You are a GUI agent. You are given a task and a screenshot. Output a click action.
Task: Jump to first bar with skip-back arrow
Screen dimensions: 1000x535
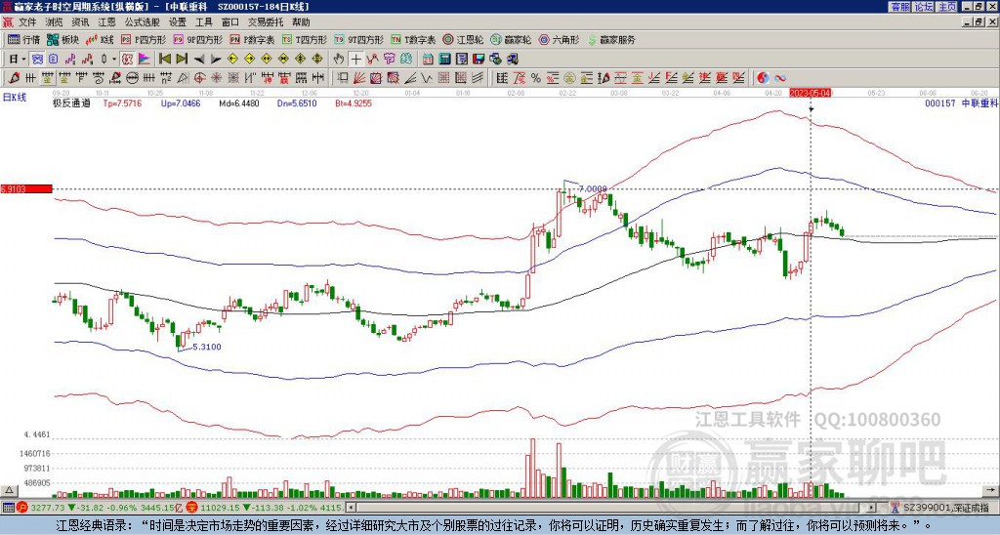point(165,59)
